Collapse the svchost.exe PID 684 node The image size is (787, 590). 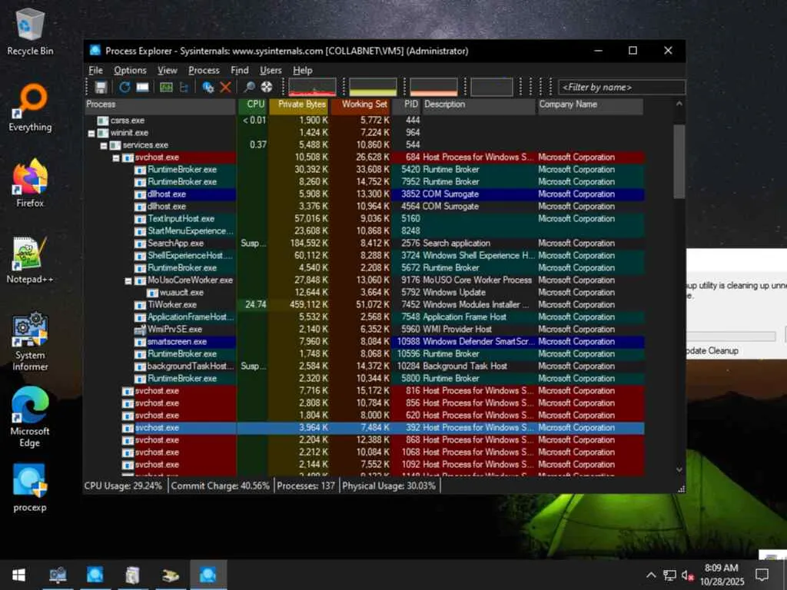[x=116, y=158]
